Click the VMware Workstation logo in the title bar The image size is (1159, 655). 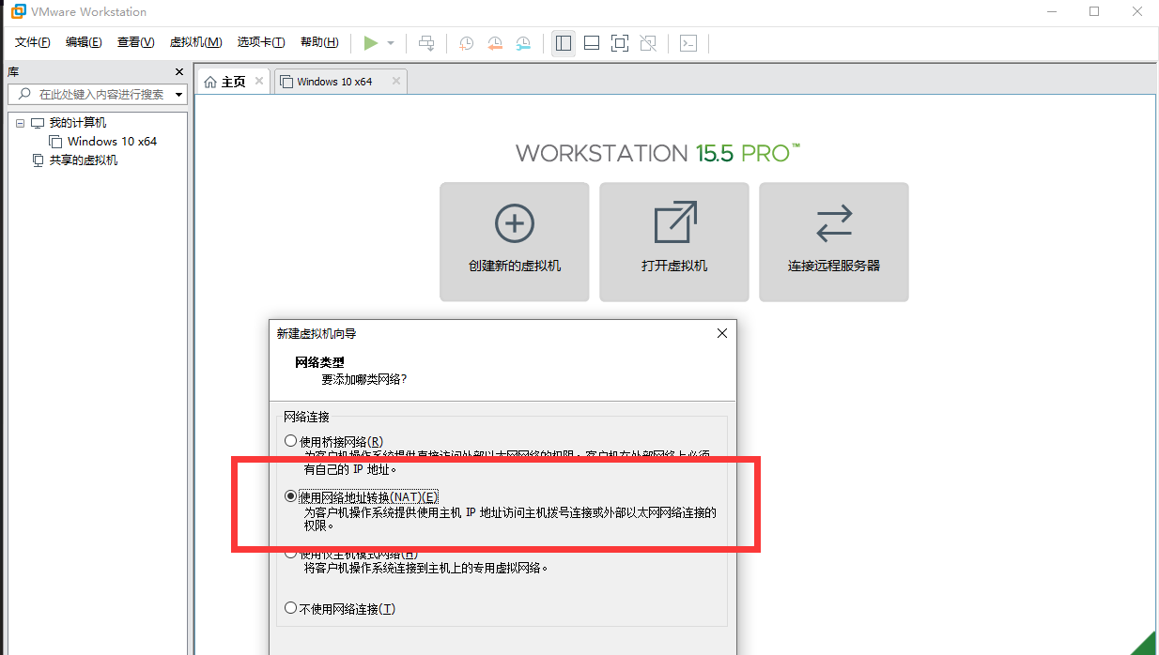click(x=19, y=12)
